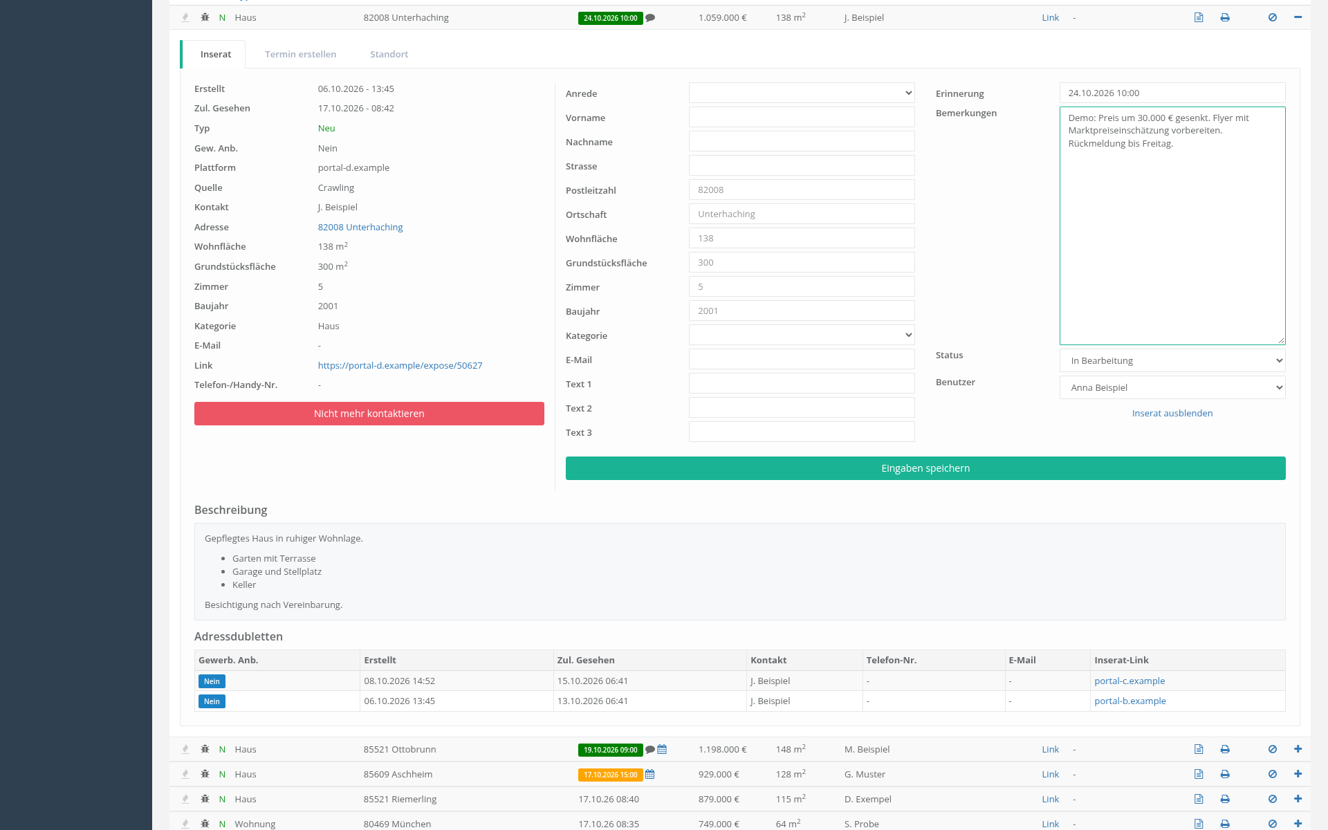Open the document icon for Ottobrunn listing
Viewport: 1328px width, 830px height.
click(x=1199, y=749)
